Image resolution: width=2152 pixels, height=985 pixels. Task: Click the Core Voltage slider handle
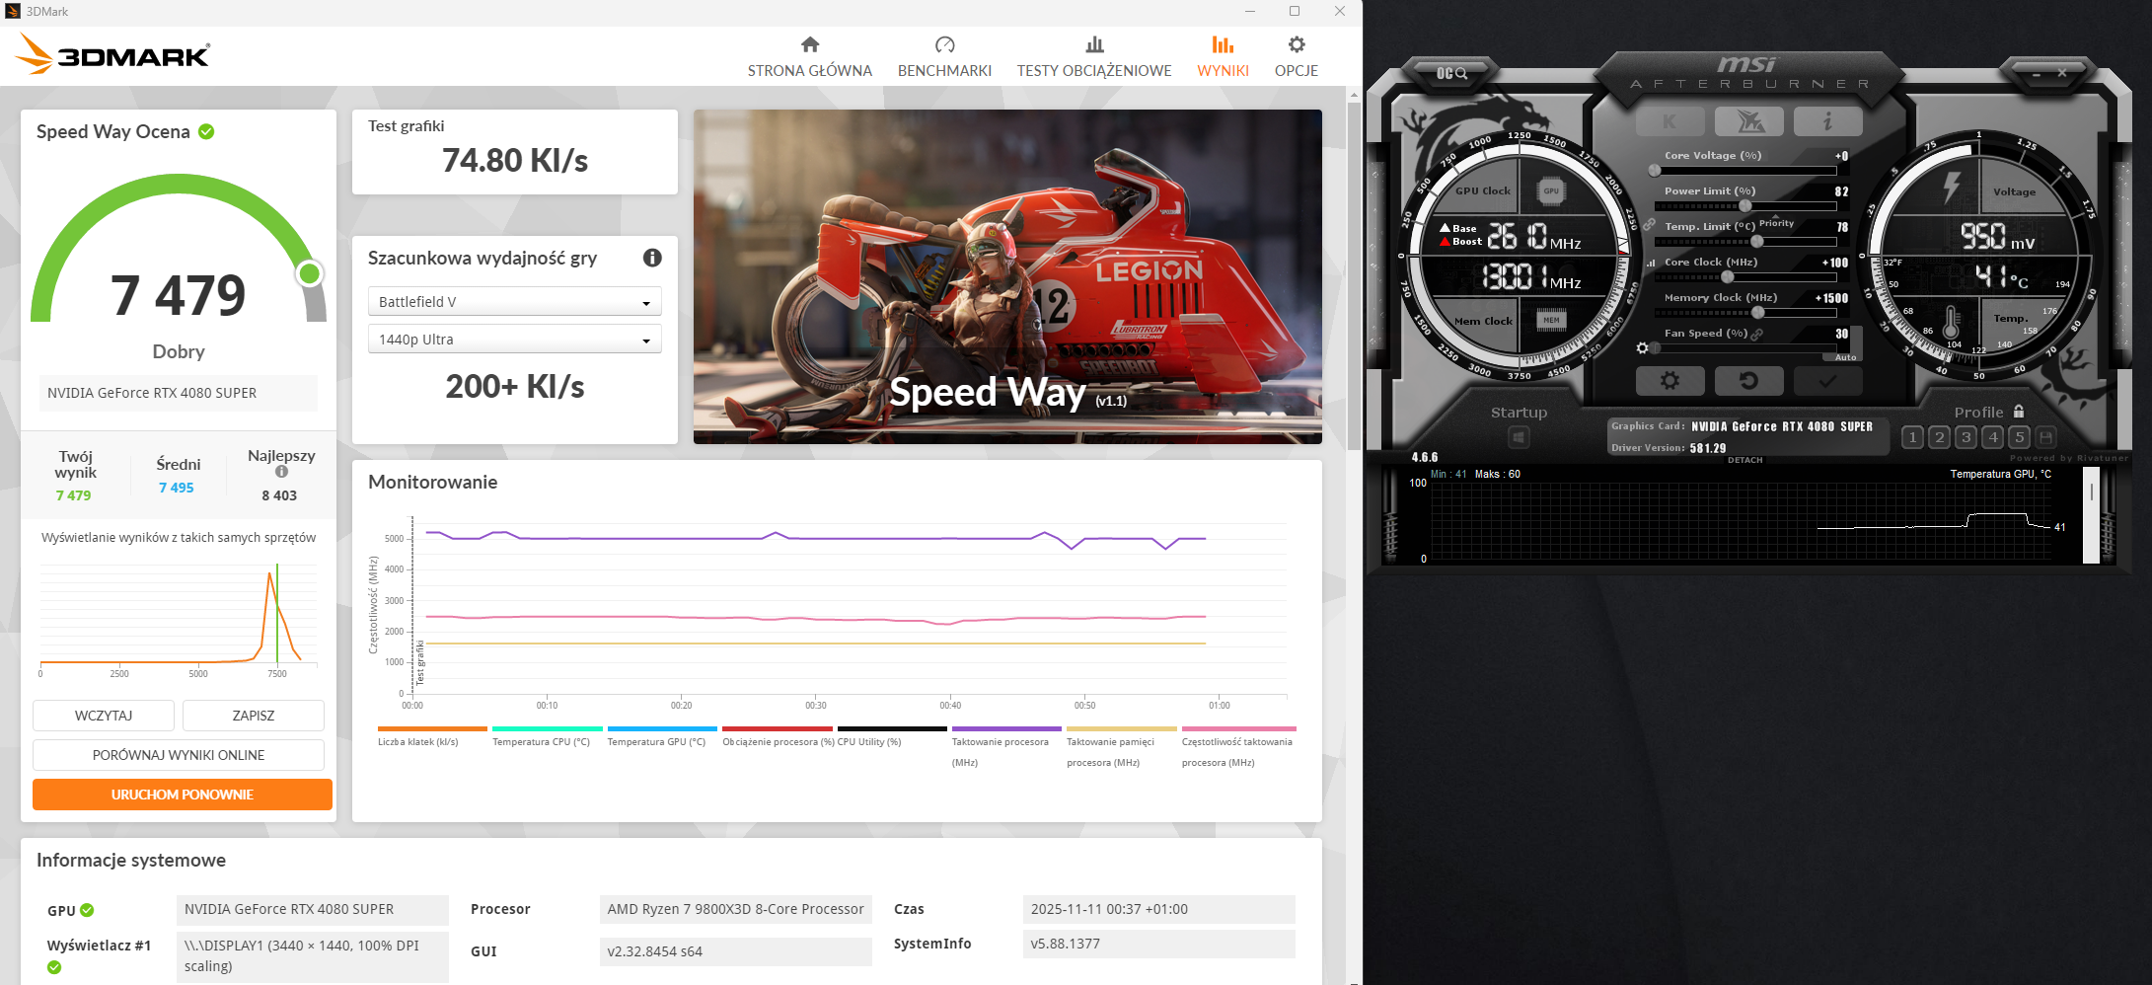coord(1655,171)
